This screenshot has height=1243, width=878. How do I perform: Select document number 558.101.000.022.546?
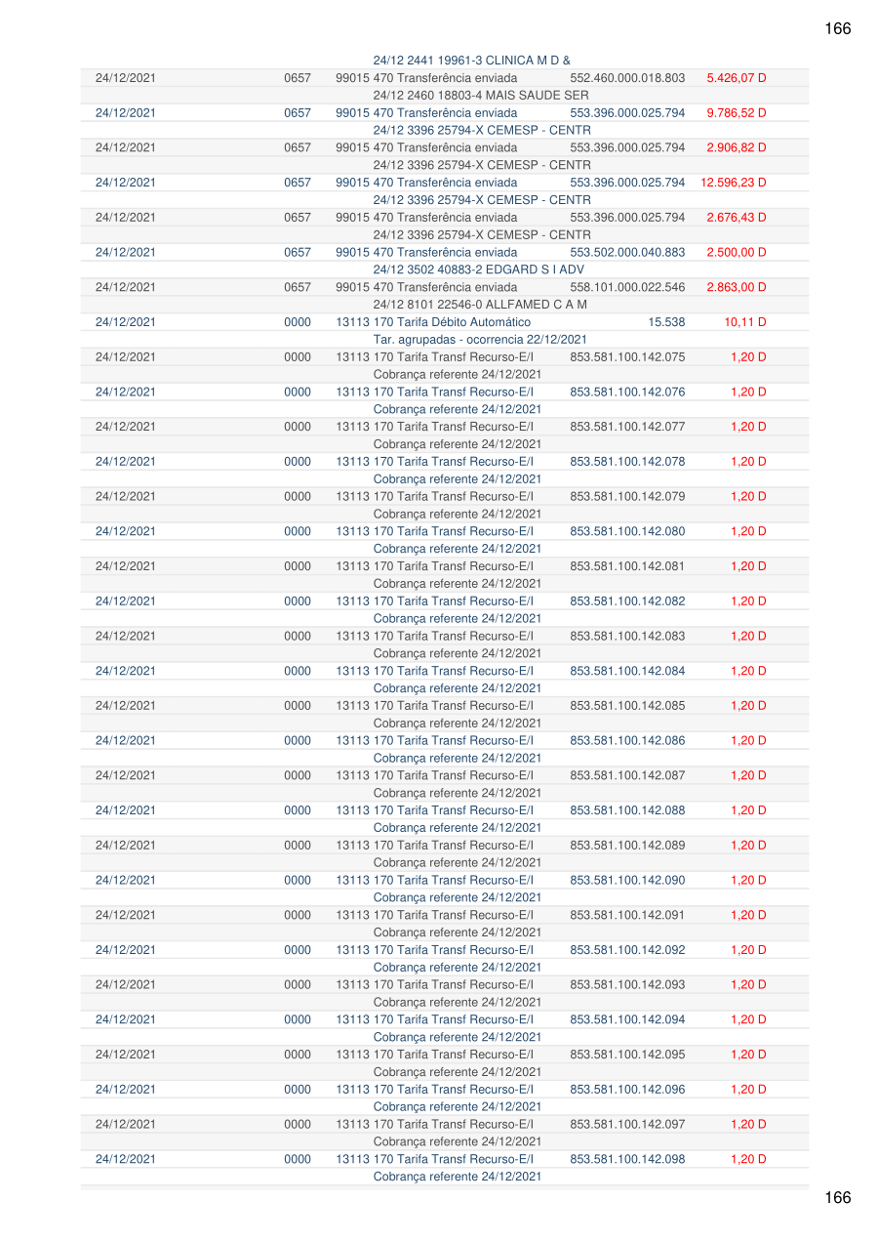[627, 287]
